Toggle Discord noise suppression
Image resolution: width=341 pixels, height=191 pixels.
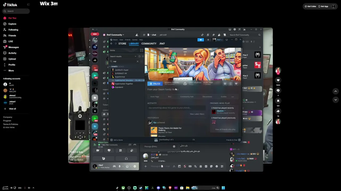[130, 145]
